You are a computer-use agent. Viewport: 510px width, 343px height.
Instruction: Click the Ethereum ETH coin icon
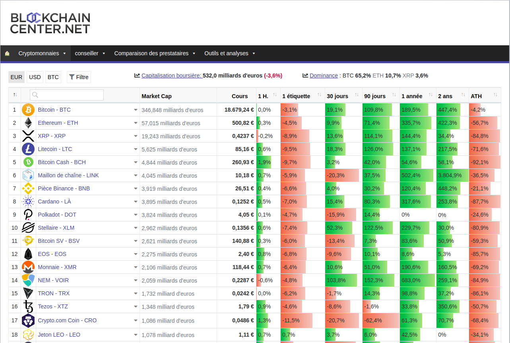28,122
